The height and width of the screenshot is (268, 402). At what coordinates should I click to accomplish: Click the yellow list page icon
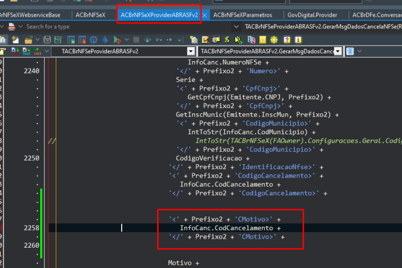(263, 40)
